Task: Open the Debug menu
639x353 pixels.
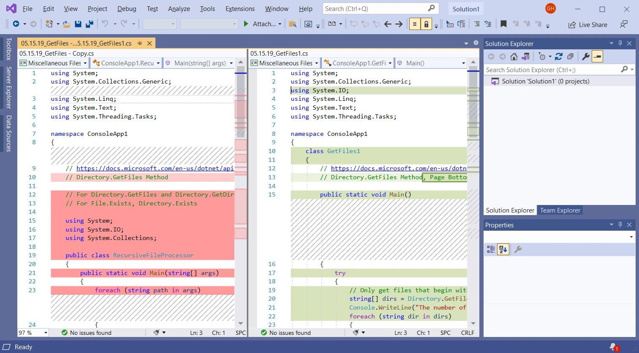Action: pyautogui.click(x=127, y=8)
